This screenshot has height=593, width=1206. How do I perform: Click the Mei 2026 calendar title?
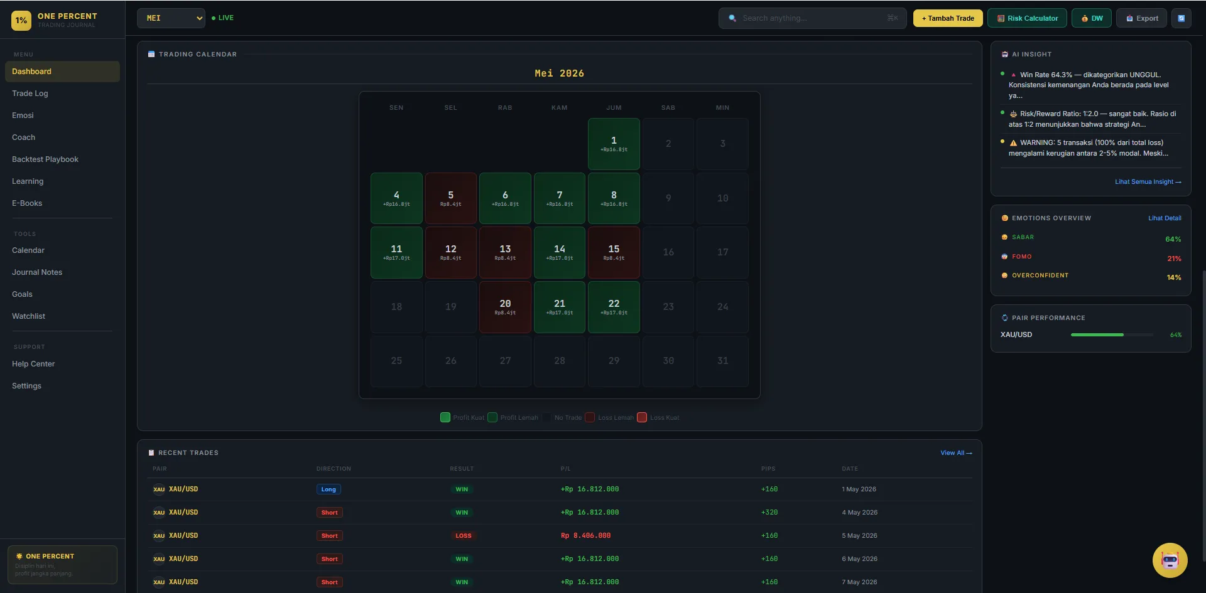559,73
